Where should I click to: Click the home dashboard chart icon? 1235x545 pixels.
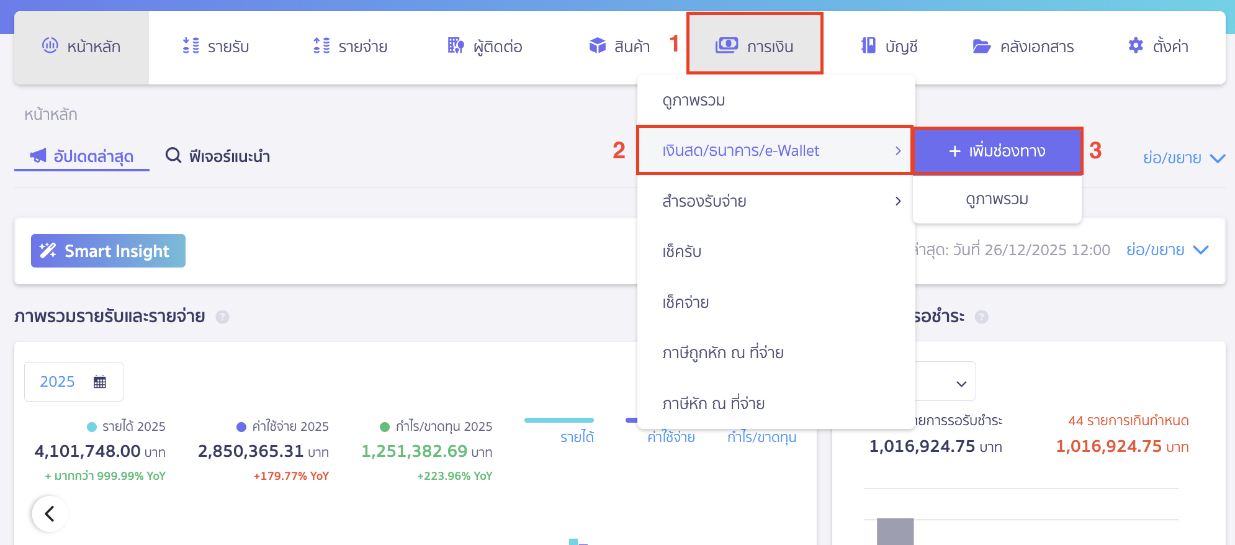[x=50, y=45]
